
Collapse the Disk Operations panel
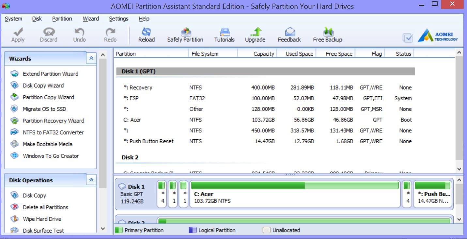[x=91, y=180]
